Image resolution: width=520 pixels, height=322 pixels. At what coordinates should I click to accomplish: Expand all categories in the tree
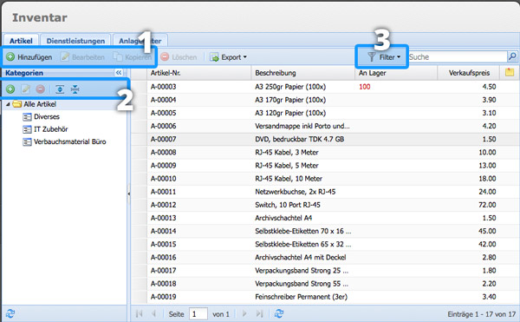[x=60, y=89]
